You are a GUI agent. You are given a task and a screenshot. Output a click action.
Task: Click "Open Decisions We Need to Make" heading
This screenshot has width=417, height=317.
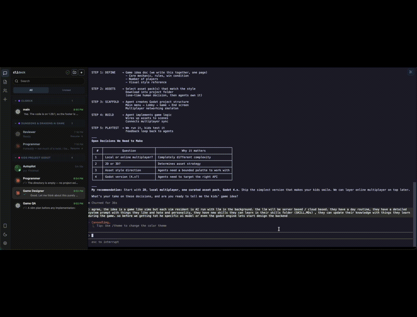coord(117,141)
